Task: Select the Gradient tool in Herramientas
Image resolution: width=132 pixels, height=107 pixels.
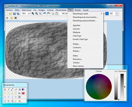Action: point(23,89)
